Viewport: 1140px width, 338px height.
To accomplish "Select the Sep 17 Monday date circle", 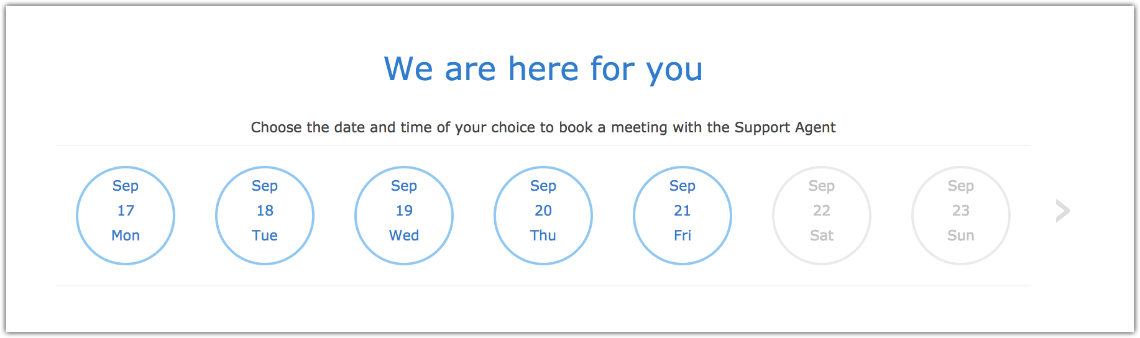I will 126,216.
